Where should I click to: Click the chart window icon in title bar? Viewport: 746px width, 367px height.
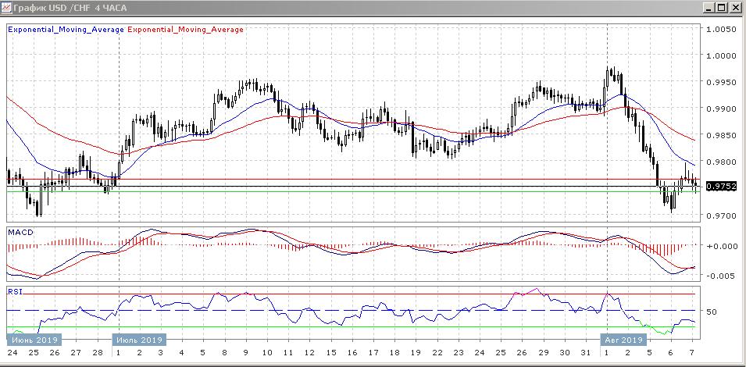(7, 9)
